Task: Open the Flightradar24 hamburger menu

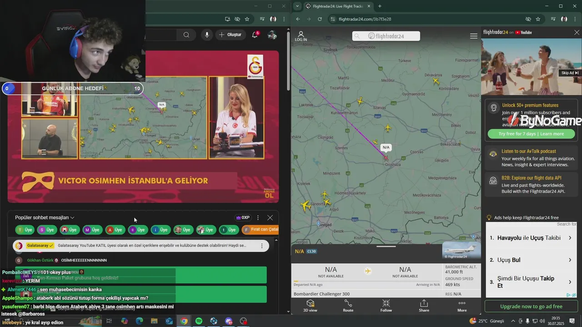Action: pos(474,36)
